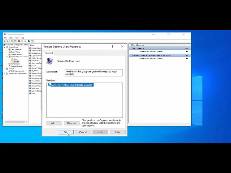Click the Back arrow in Computer Management toolbar
The height and width of the screenshot is (173, 231).
(x=5, y=41)
